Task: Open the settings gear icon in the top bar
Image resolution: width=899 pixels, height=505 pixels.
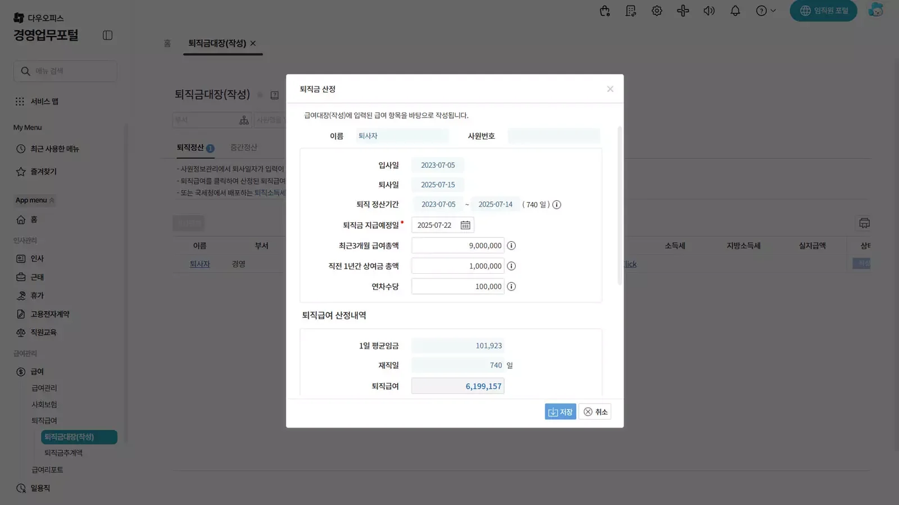Action: pos(656,11)
